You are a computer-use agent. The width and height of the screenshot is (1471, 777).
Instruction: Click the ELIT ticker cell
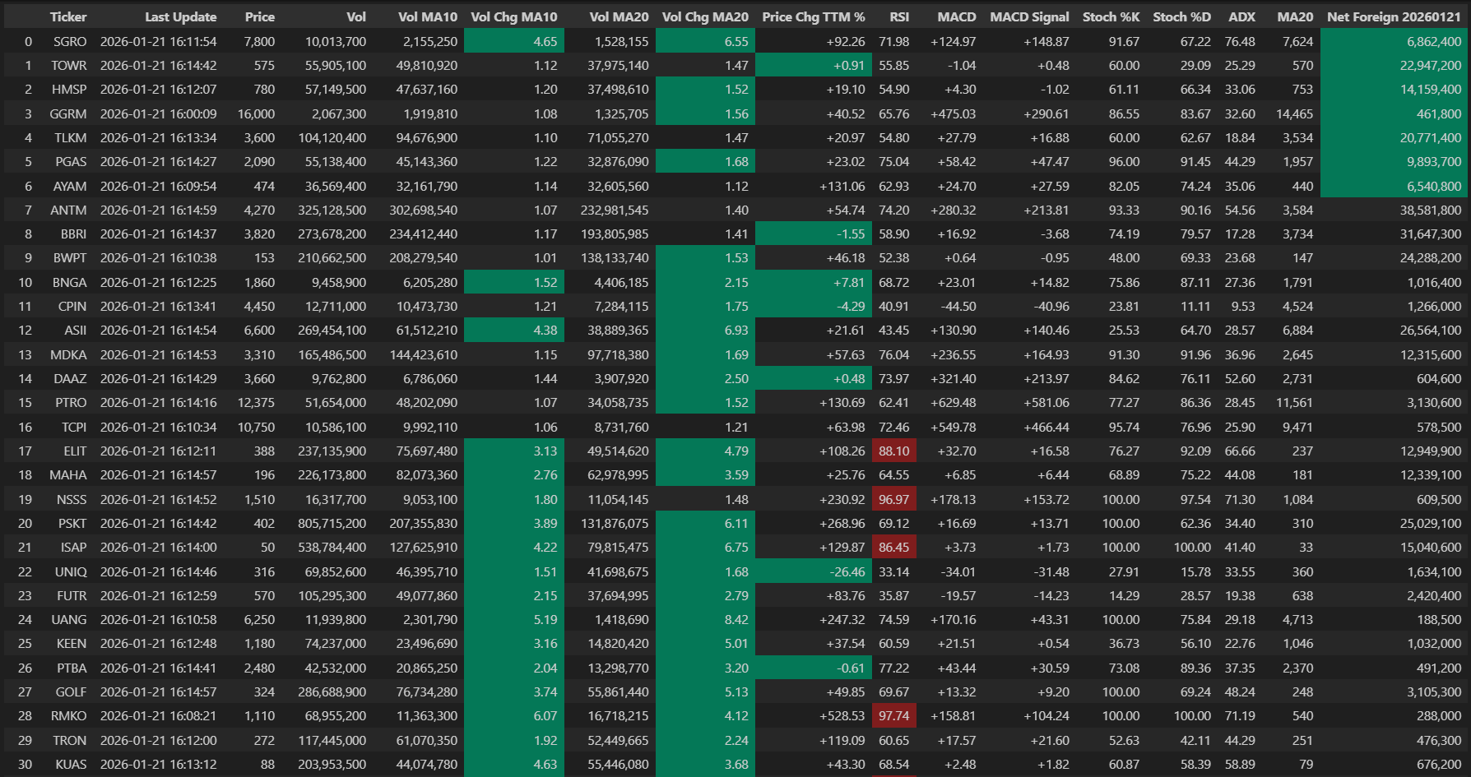[x=75, y=451]
